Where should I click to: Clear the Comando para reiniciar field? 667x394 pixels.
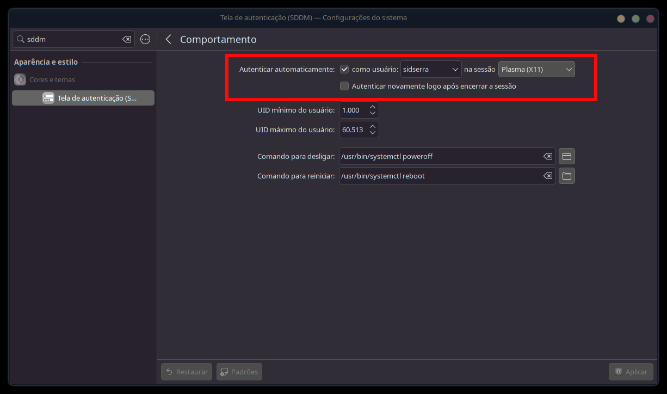click(547, 176)
